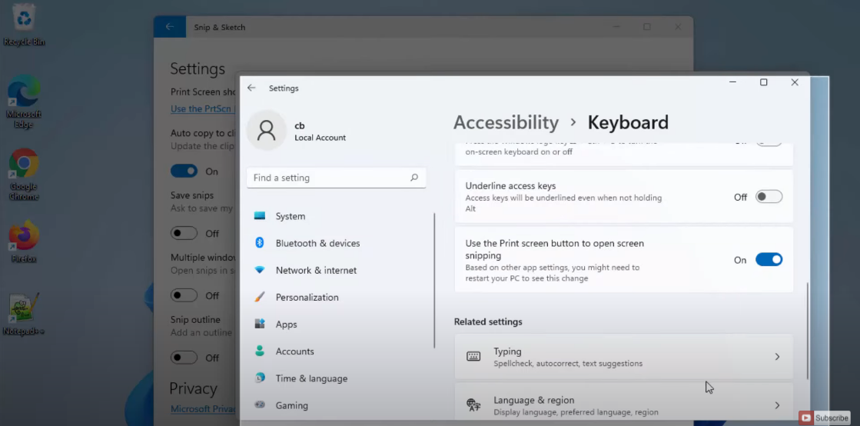Turn on Underline access keys toggle

pyautogui.click(x=769, y=197)
